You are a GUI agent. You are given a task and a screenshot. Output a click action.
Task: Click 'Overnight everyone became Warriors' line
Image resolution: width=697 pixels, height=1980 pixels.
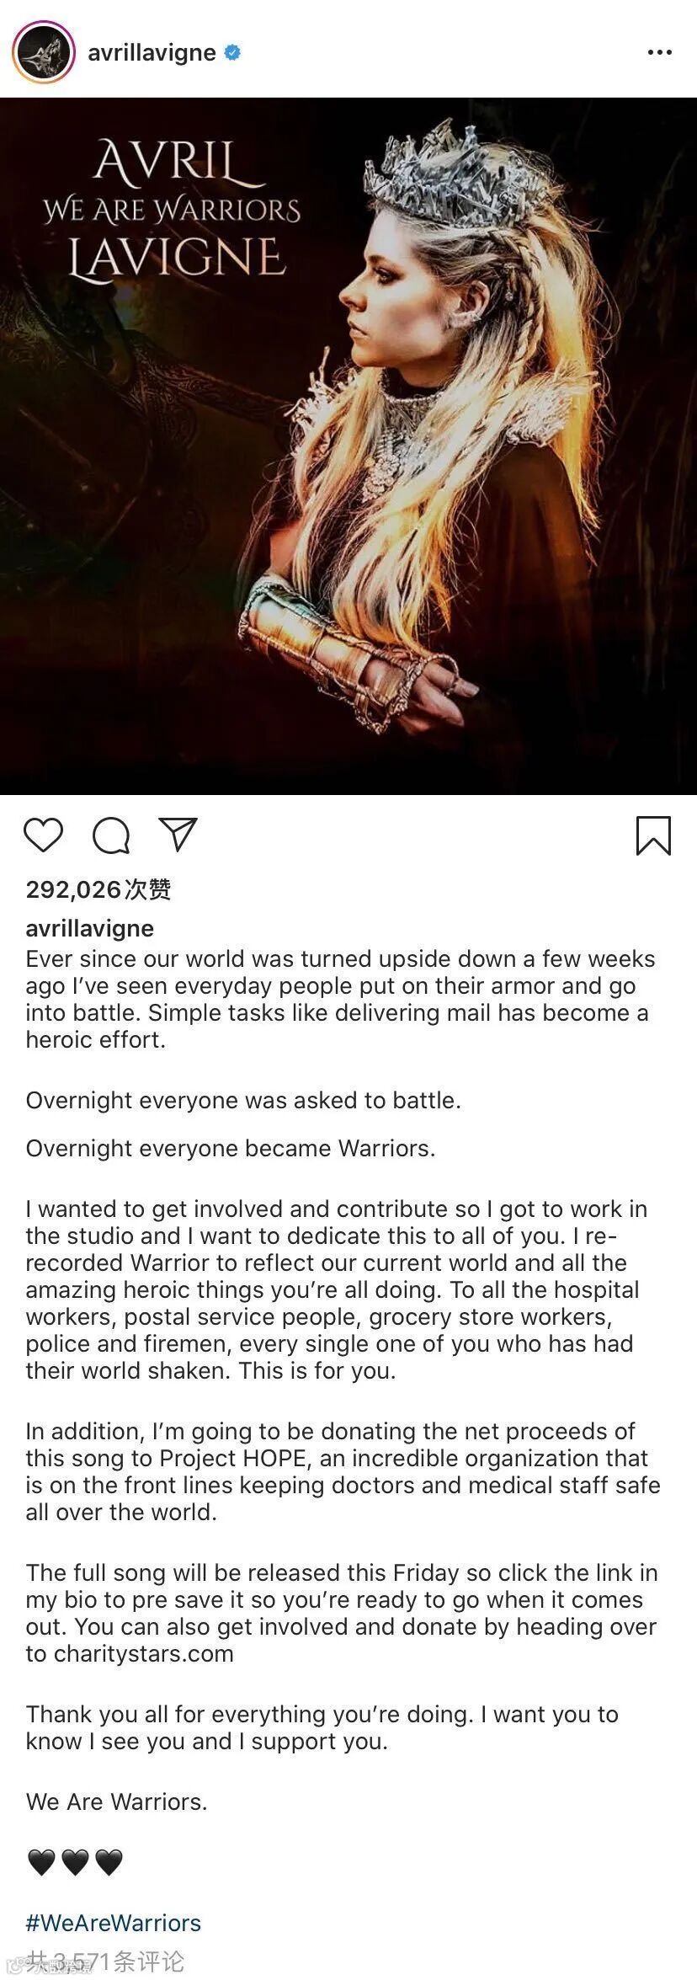[x=231, y=1148]
